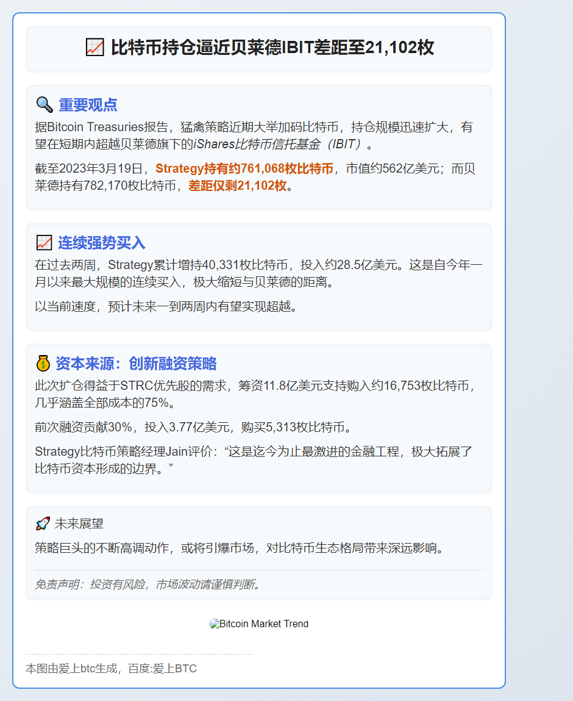573x701 pixels.
Task: Click the disclaimer 免责声明：投资有风险
Action: (148, 584)
